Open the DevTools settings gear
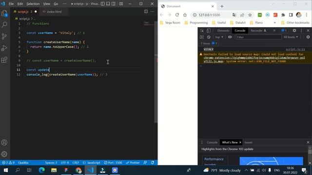Screen dimensions: 312x175 click(x=294, y=31)
